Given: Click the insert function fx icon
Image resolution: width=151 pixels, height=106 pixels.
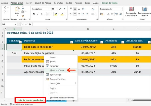Looking at the screenshot, I should pos(30,24).
